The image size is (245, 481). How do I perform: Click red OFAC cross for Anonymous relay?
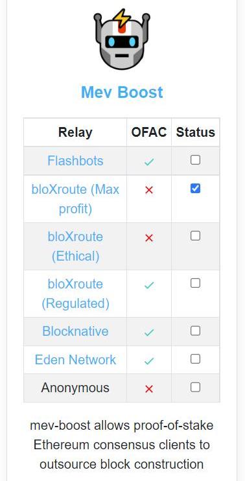click(149, 390)
